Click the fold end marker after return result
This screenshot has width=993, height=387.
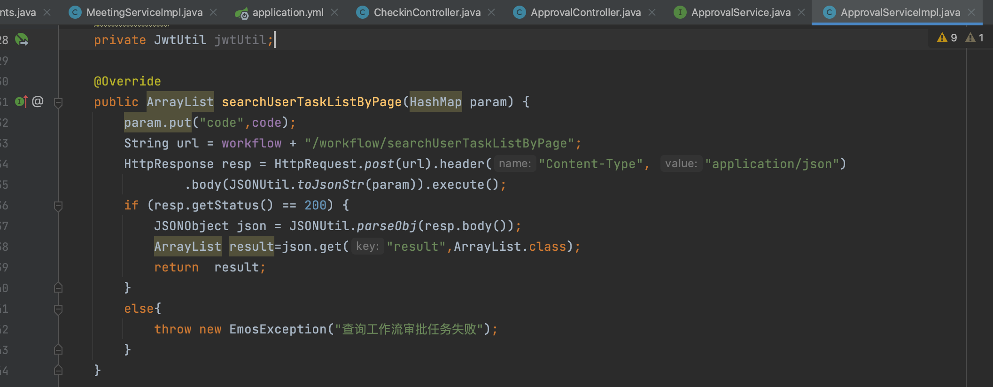click(58, 287)
